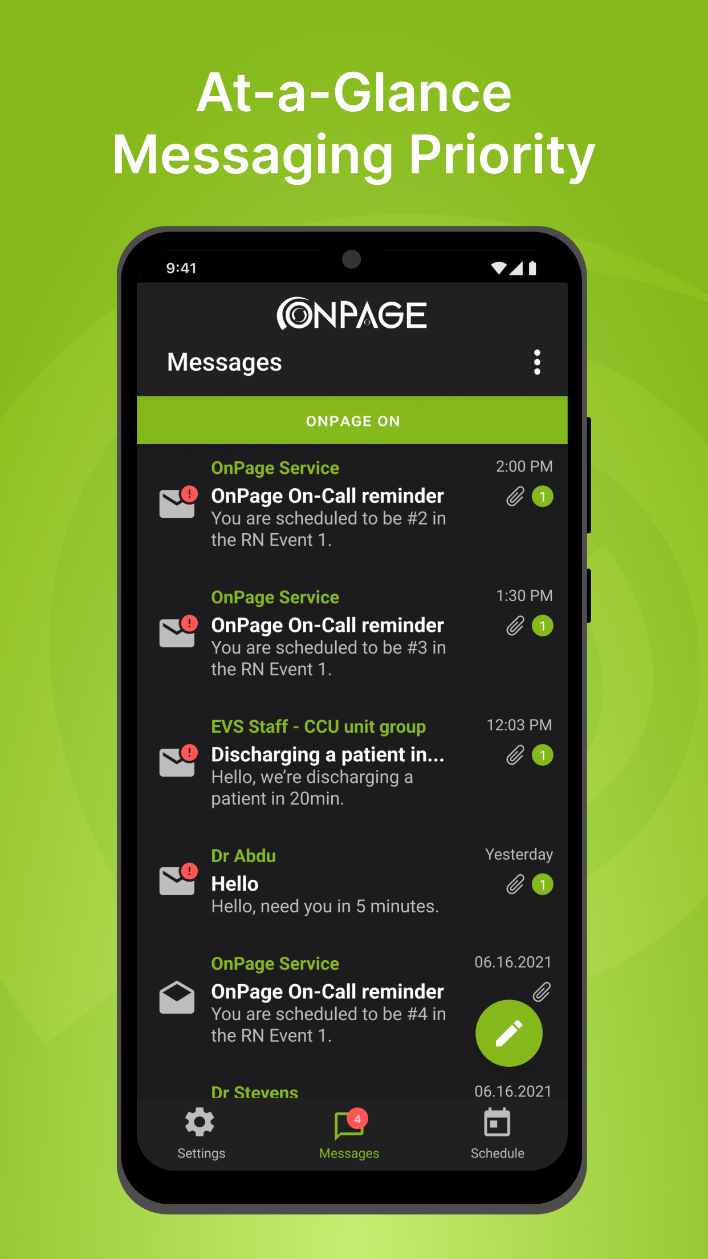Open the On-Call reminder for position #2

pyautogui.click(x=352, y=504)
